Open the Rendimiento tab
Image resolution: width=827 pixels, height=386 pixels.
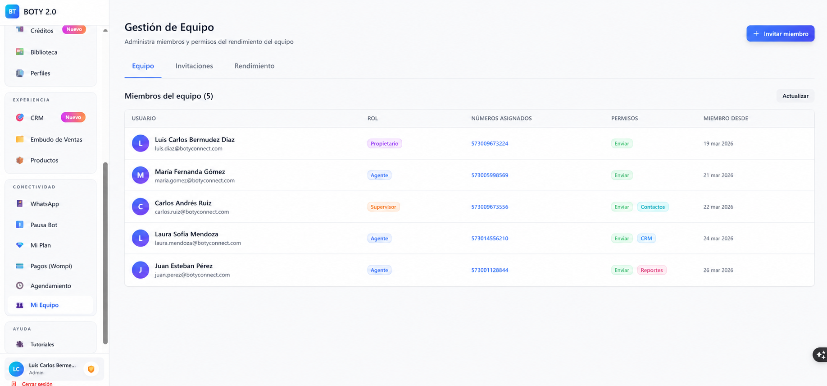[254, 66]
